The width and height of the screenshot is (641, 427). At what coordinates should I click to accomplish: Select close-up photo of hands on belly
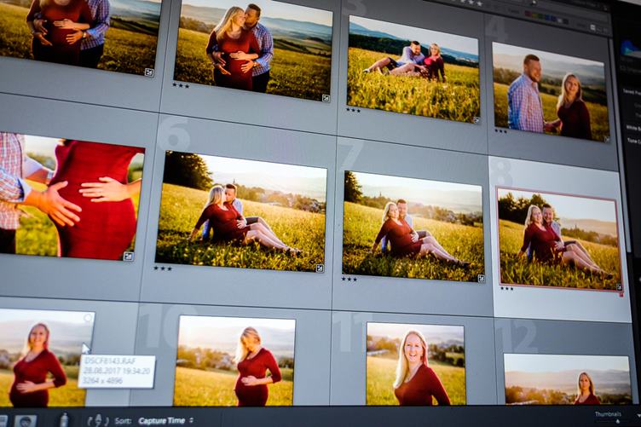pos(71,197)
